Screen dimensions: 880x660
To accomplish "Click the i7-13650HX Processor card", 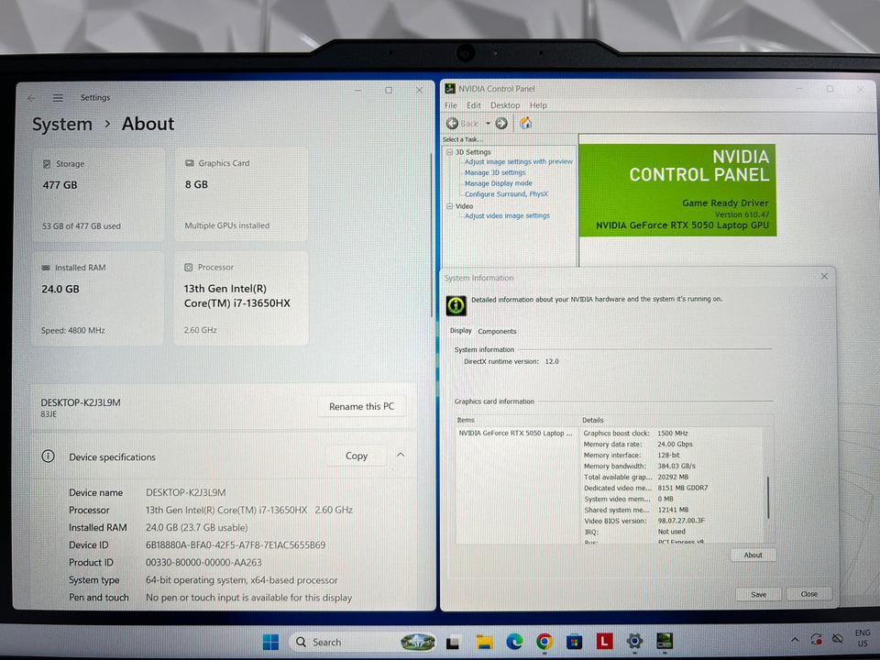I will coord(241,298).
